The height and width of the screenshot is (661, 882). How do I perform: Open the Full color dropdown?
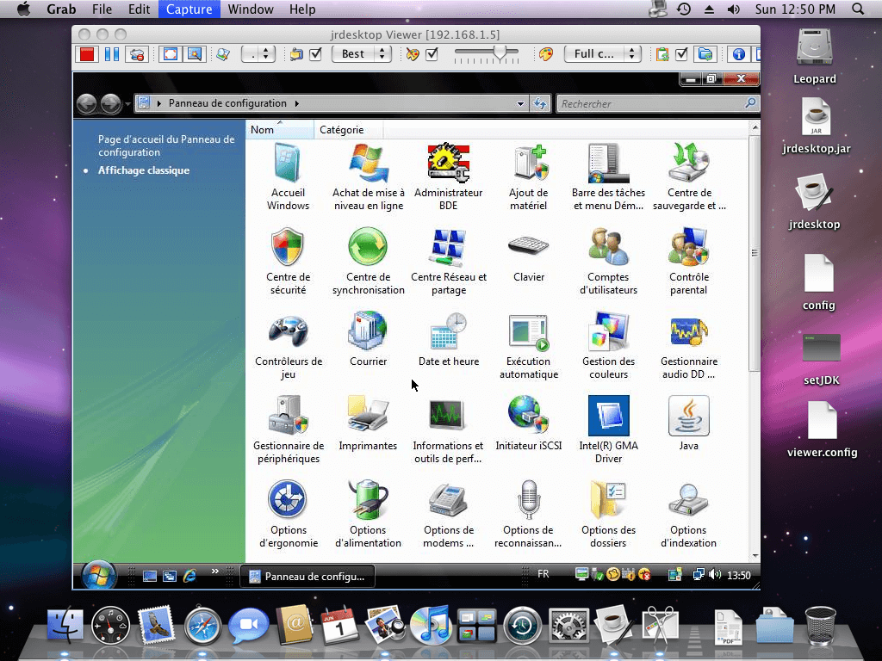(x=602, y=53)
